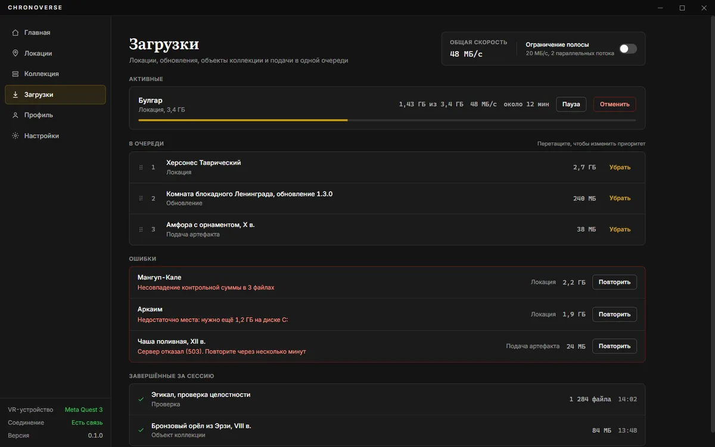Minimize the Chronoverse window
715x447 pixels.
[661, 8]
